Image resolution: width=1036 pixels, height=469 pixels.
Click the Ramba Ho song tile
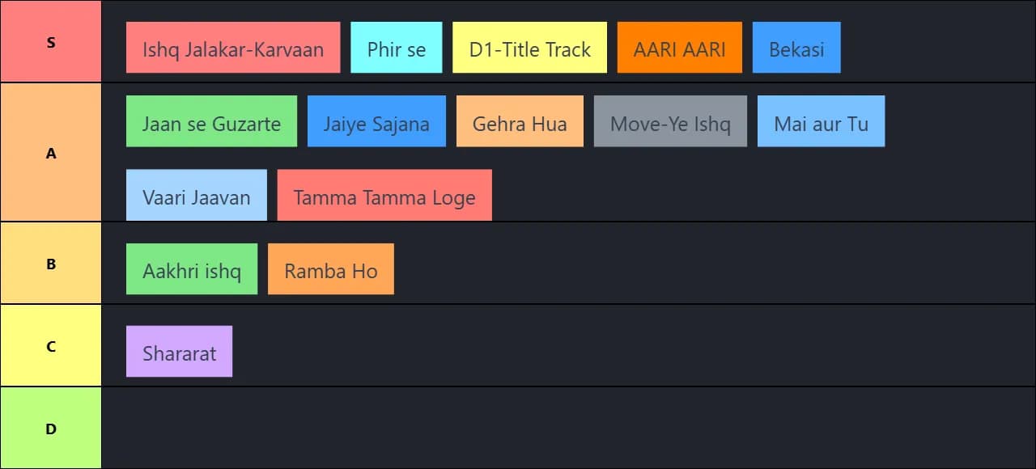click(x=330, y=268)
